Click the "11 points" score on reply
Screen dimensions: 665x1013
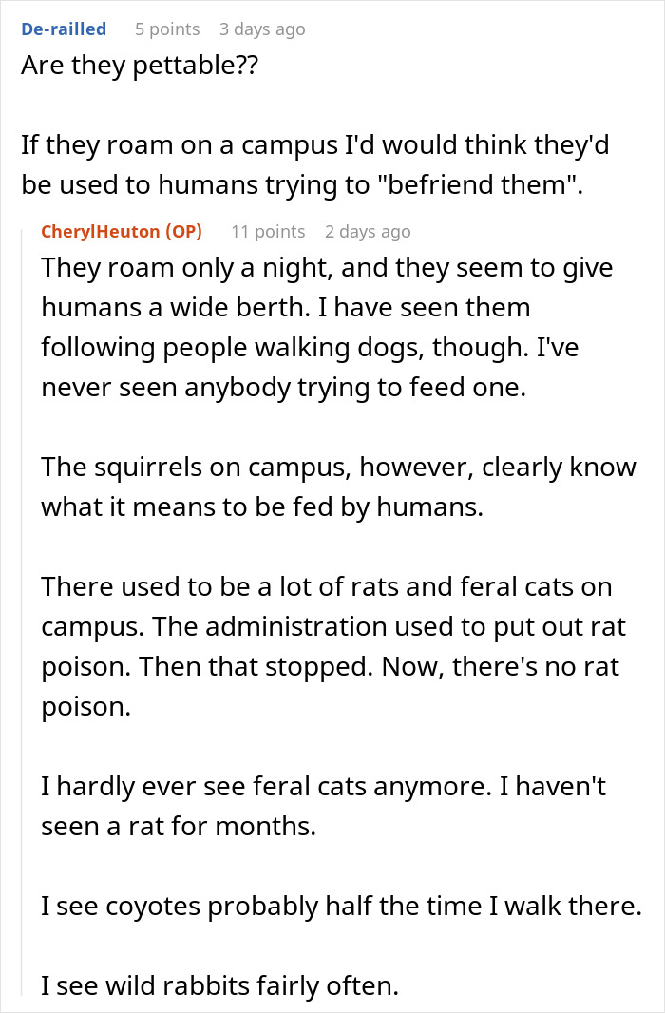pos(268,232)
